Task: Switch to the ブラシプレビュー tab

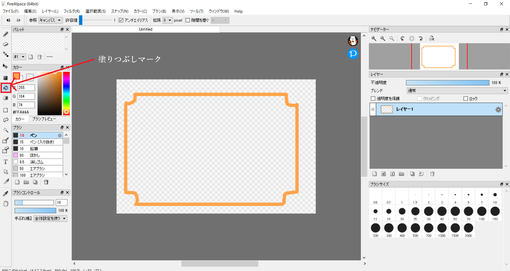Action: click(45, 119)
